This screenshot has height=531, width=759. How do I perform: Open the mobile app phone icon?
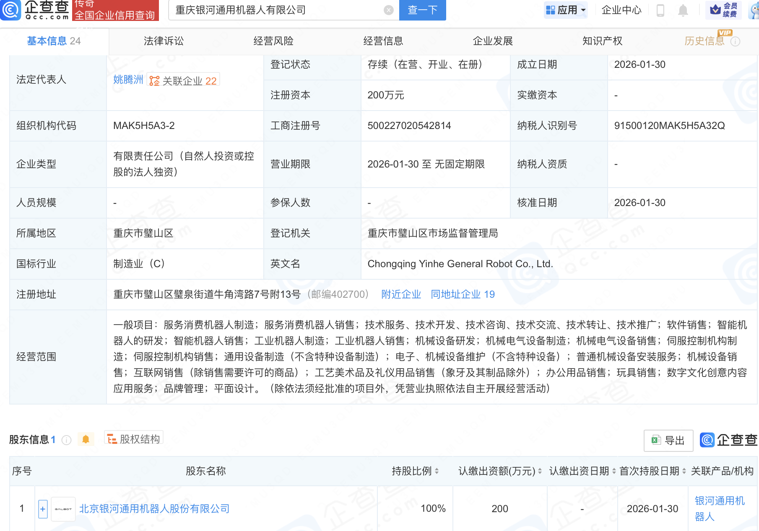(660, 10)
